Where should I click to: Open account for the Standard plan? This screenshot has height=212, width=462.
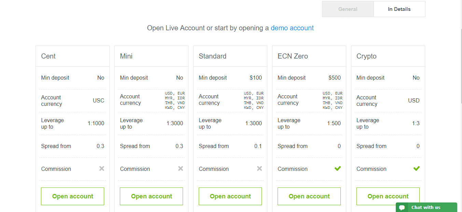point(230,196)
